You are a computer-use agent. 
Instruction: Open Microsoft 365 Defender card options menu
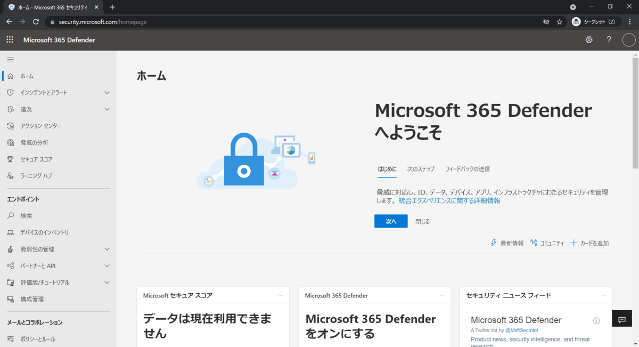[x=442, y=295]
